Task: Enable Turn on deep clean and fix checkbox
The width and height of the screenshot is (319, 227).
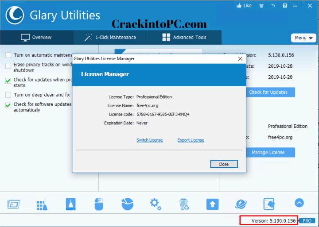Action: (x=8, y=95)
